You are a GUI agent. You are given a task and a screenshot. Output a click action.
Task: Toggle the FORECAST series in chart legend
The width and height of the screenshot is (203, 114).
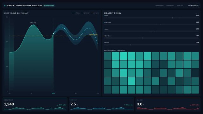(85, 13)
